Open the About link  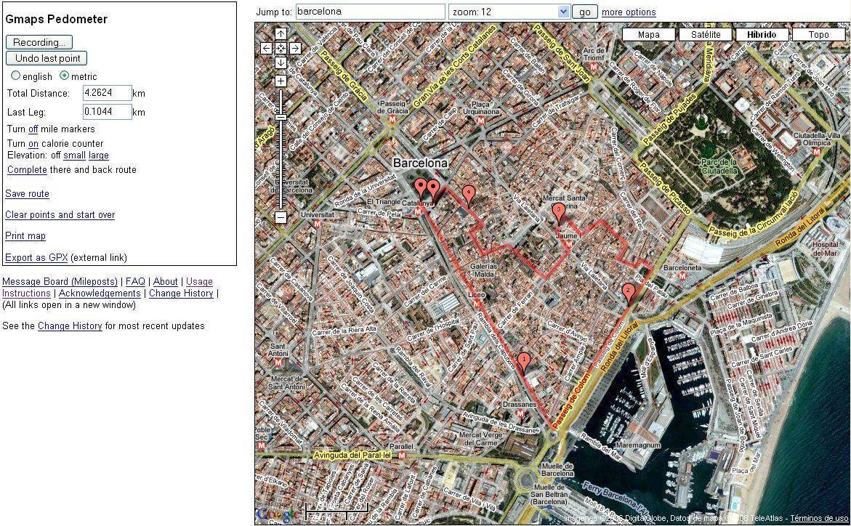pyautogui.click(x=166, y=281)
